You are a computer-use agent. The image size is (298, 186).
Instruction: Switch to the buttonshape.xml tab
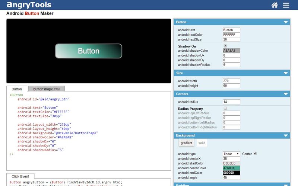(x=46, y=89)
